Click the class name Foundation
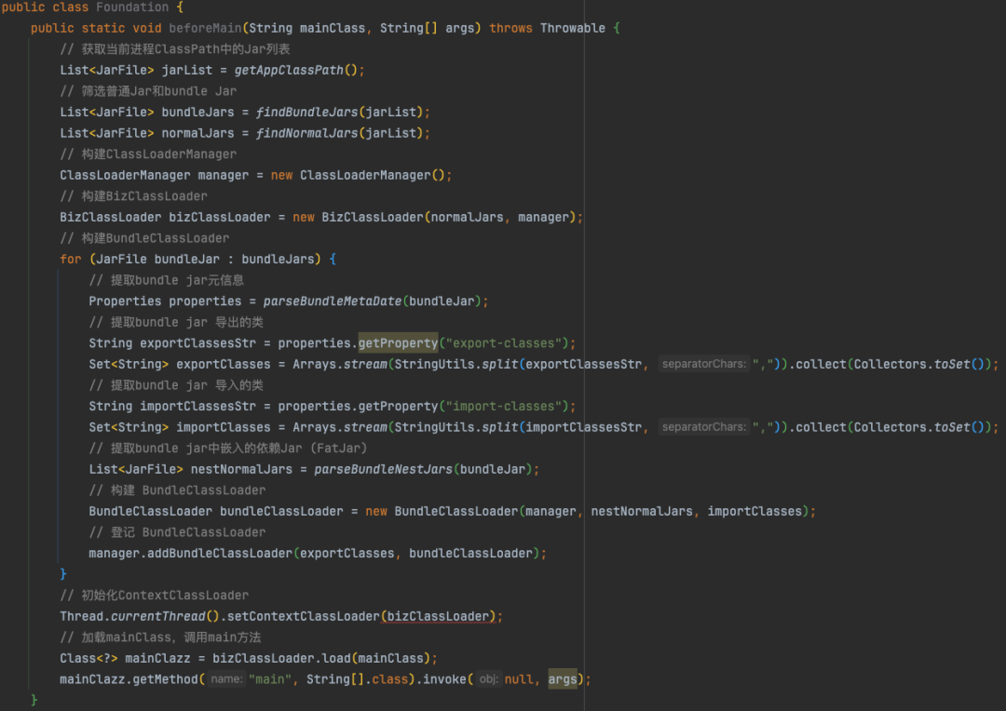Image resolution: width=1006 pixels, height=711 pixels. pos(132,7)
